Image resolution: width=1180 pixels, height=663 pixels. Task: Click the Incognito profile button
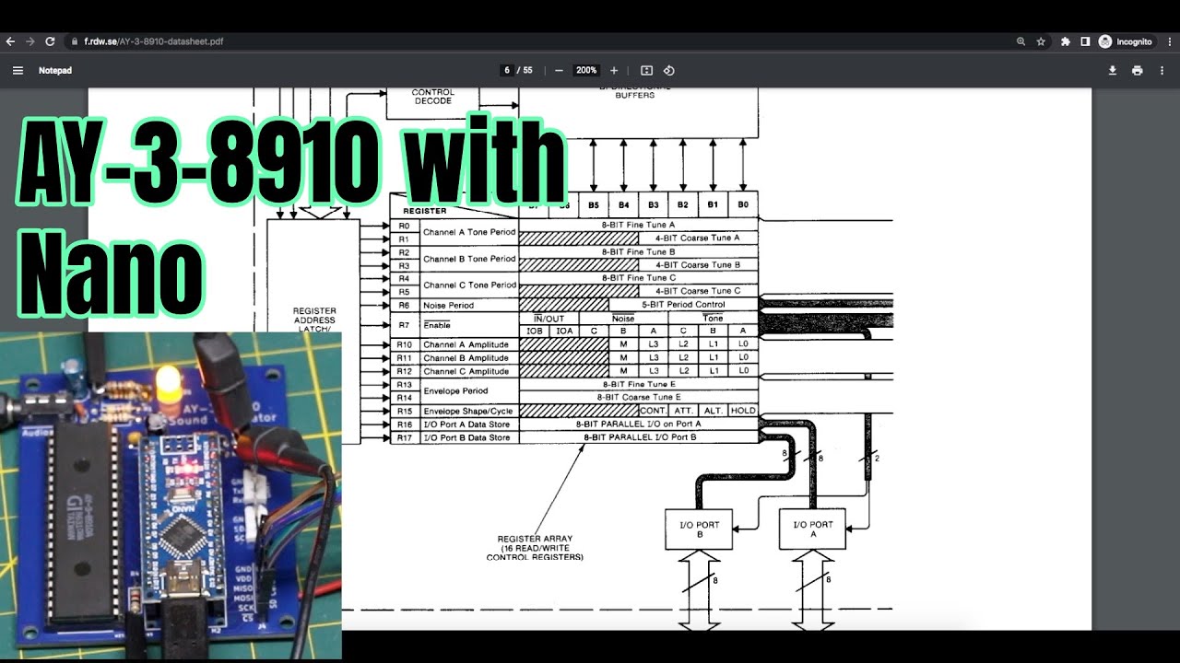1126,41
